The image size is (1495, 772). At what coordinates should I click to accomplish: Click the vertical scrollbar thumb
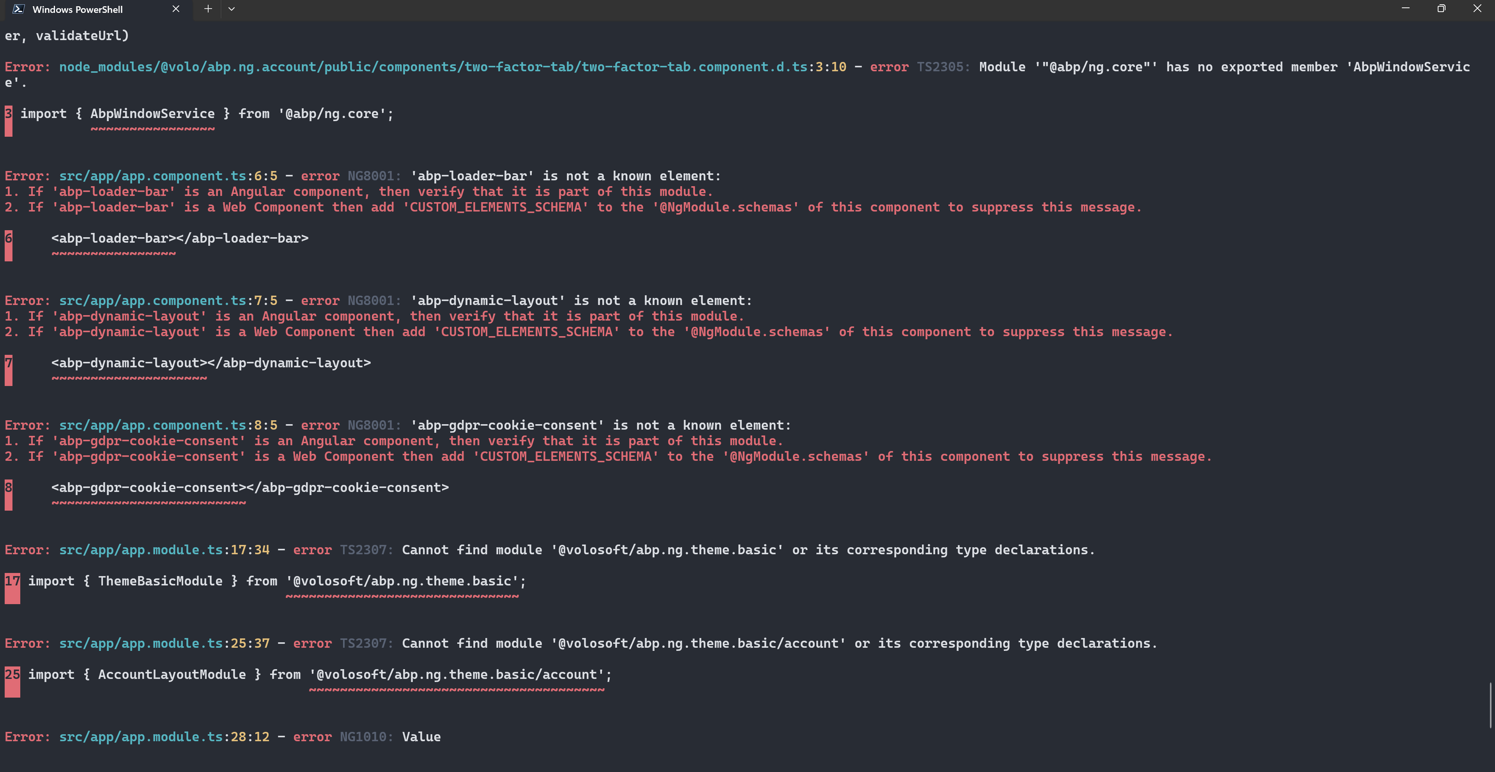click(x=1490, y=705)
